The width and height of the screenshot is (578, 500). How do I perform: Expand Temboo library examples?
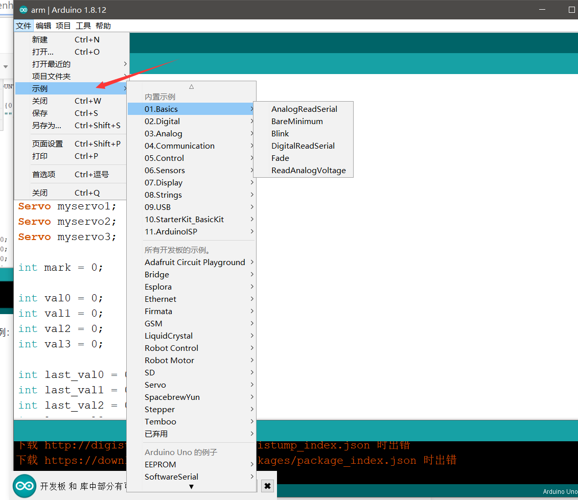click(191, 421)
